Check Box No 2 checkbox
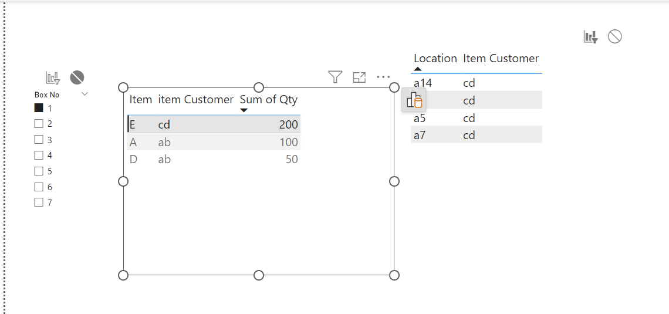The height and width of the screenshot is (314, 669). [39, 124]
